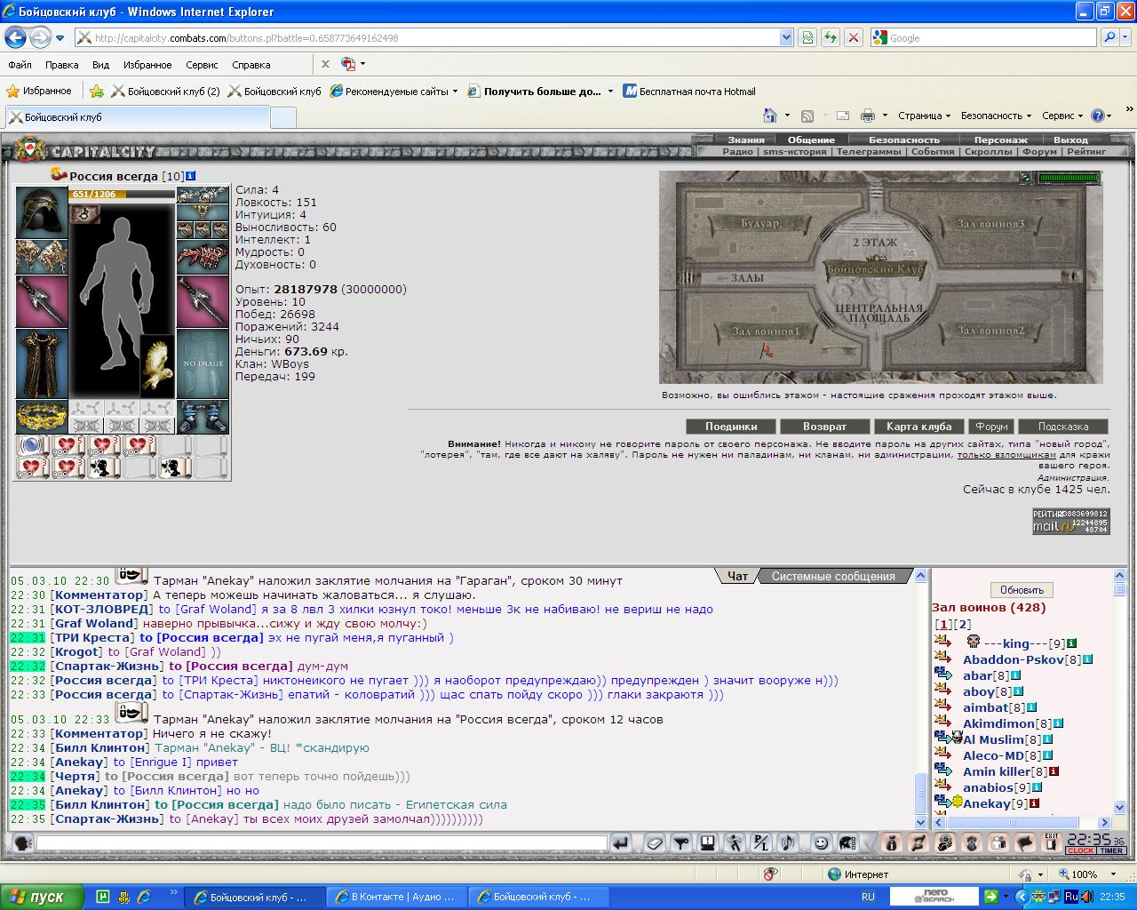1137x910 pixels.
Task: Open info icon next to Россия всегда
Action: [191, 176]
